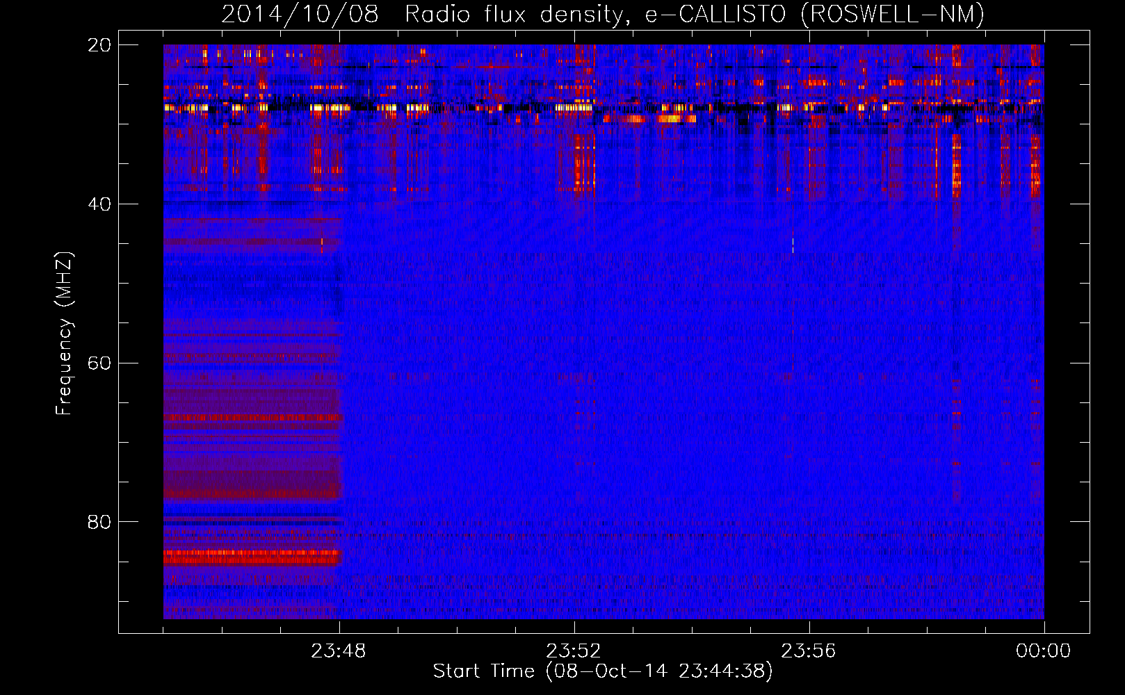Image resolution: width=1125 pixels, height=695 pixels.
Task: Click the 'Frequency (MHZ)' y-axis label
Action: [64, 334]
